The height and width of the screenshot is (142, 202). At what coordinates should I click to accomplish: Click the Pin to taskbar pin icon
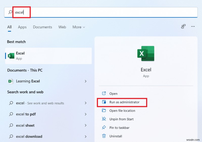click(104, 127)
